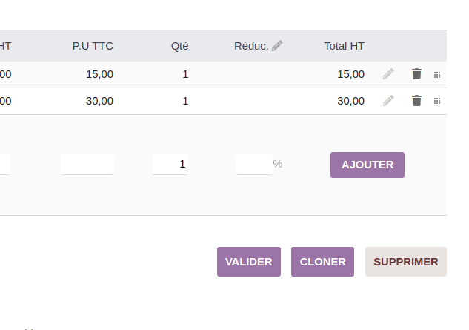469x330 pixels.
Task: Focus the P.U TTC price input
Action: click(x=87, y=164)
